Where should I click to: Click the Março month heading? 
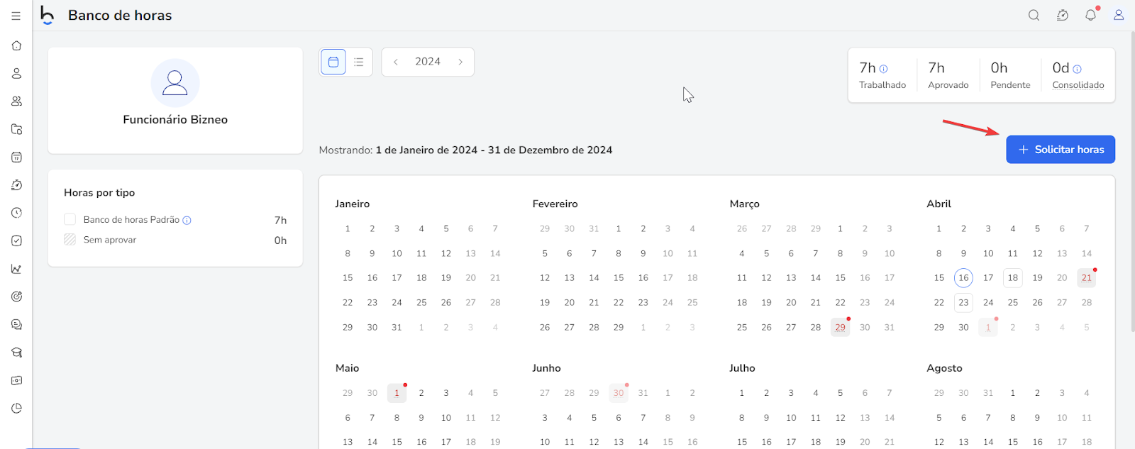pos(744,204)
